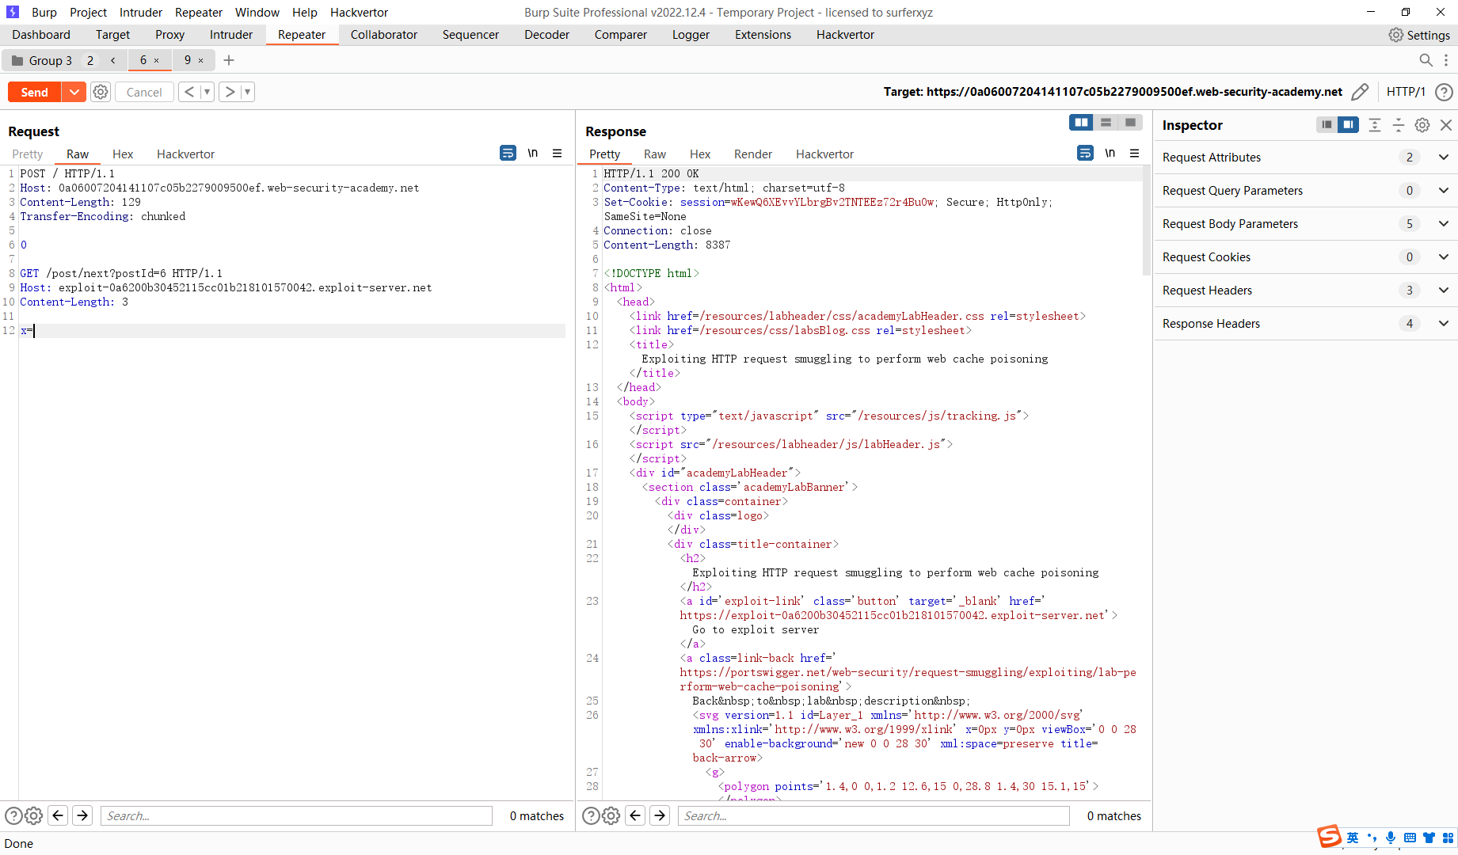Open Request search help icon
Viewport: 1458px width, 855px height.
pos(13,815)
